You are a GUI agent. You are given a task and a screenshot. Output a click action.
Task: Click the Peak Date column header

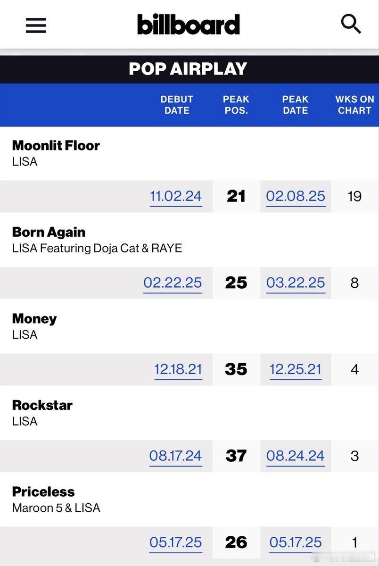pyautogui.click(x=296, y=105)
